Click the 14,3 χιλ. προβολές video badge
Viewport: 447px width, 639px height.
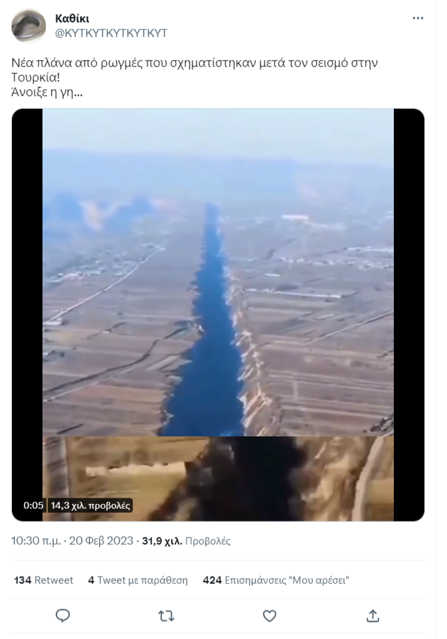click(90, 505)
